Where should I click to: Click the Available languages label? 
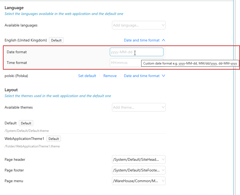pyautogui.click(x=21, y=25)
